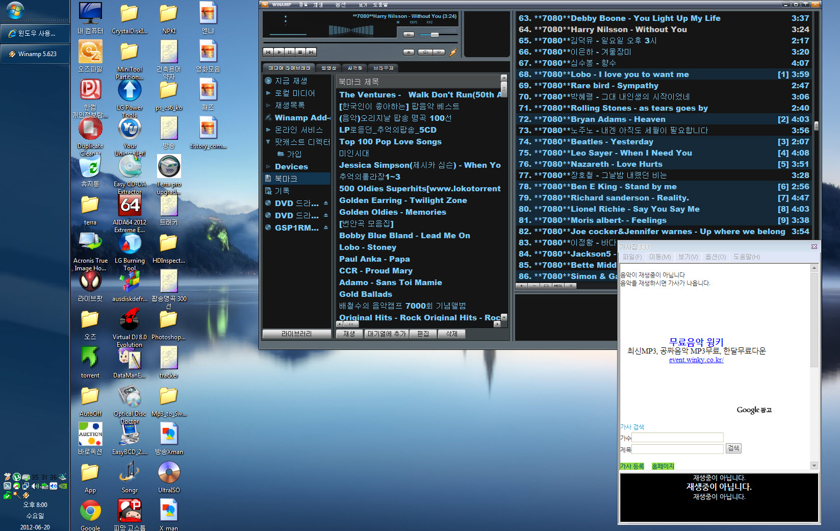This screenshot has width=840, height=531.
Task: Click the 가수 input field
Action: [x=677, y=438]
